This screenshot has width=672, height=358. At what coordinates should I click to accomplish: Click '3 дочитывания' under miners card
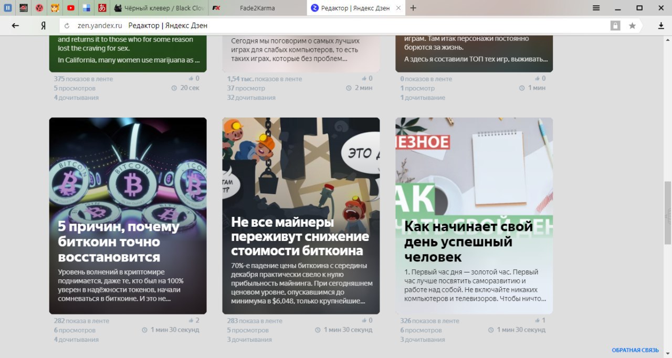tap(249, 340)
